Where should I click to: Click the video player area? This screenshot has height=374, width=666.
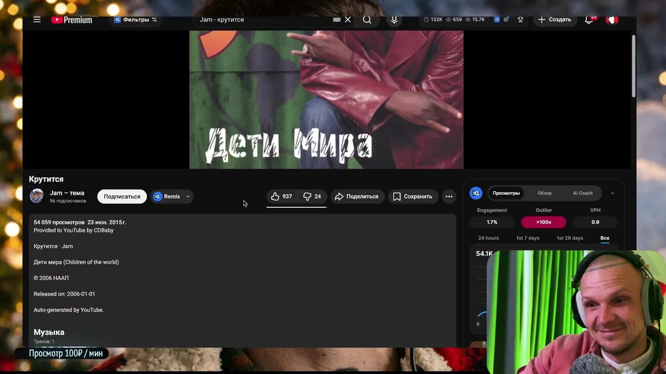326,99
